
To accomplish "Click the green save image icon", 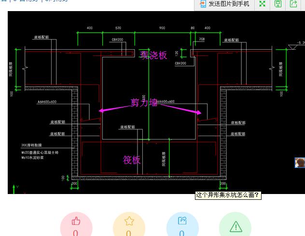I will (x=278, y=4).
